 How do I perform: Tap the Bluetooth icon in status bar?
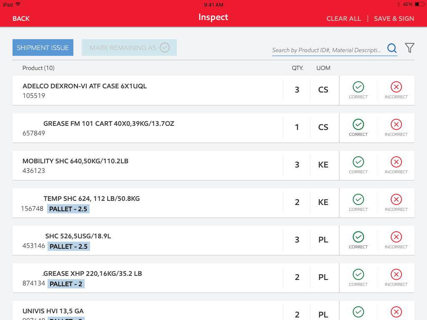pyautogui.click(x=398, y=4)
